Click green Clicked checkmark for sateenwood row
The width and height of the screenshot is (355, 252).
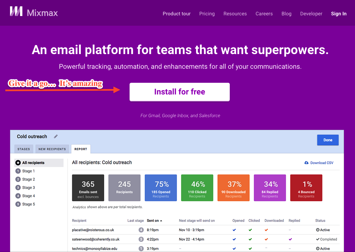click(250, 239)
